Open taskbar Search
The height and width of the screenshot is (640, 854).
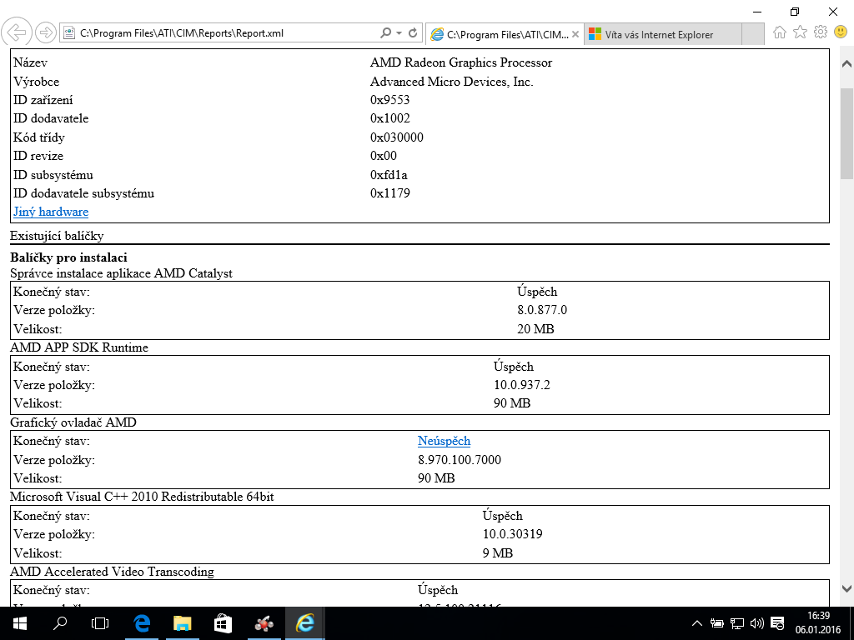[x=60, y=623]
